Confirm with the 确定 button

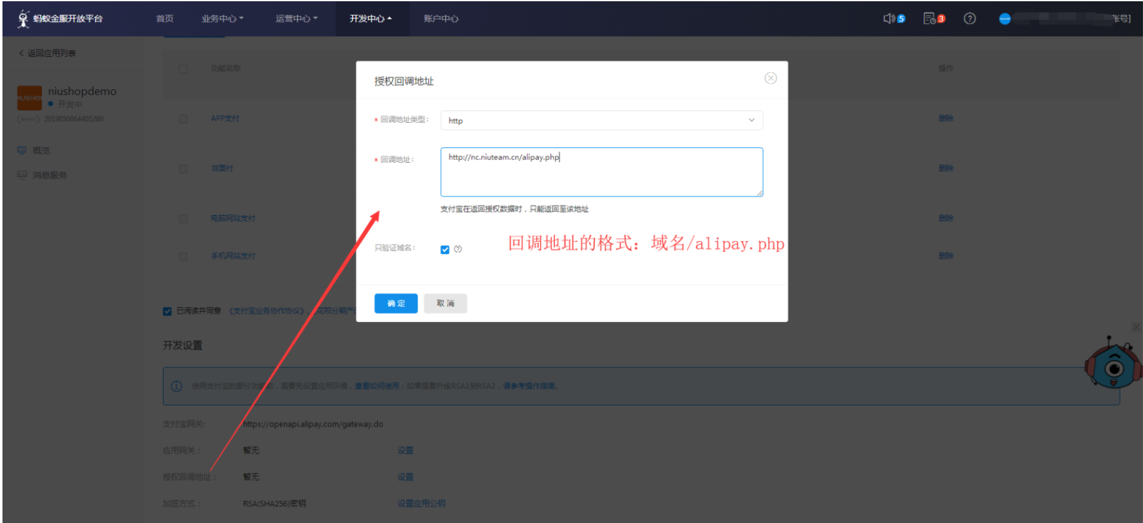396,303
